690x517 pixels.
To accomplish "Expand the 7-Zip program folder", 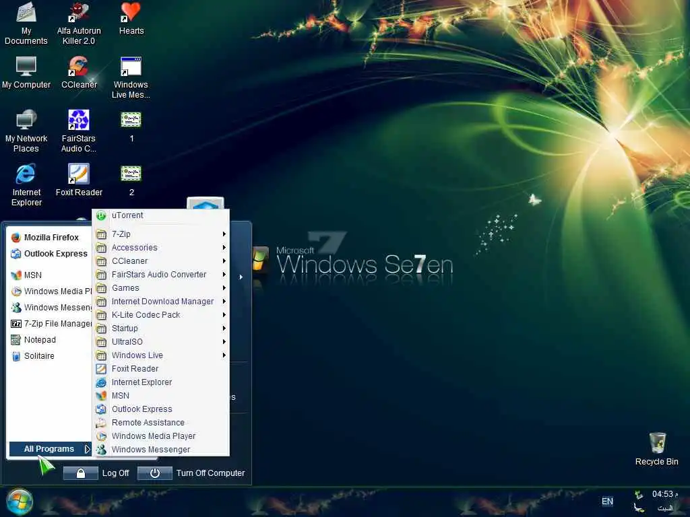I will click(161, 234).
